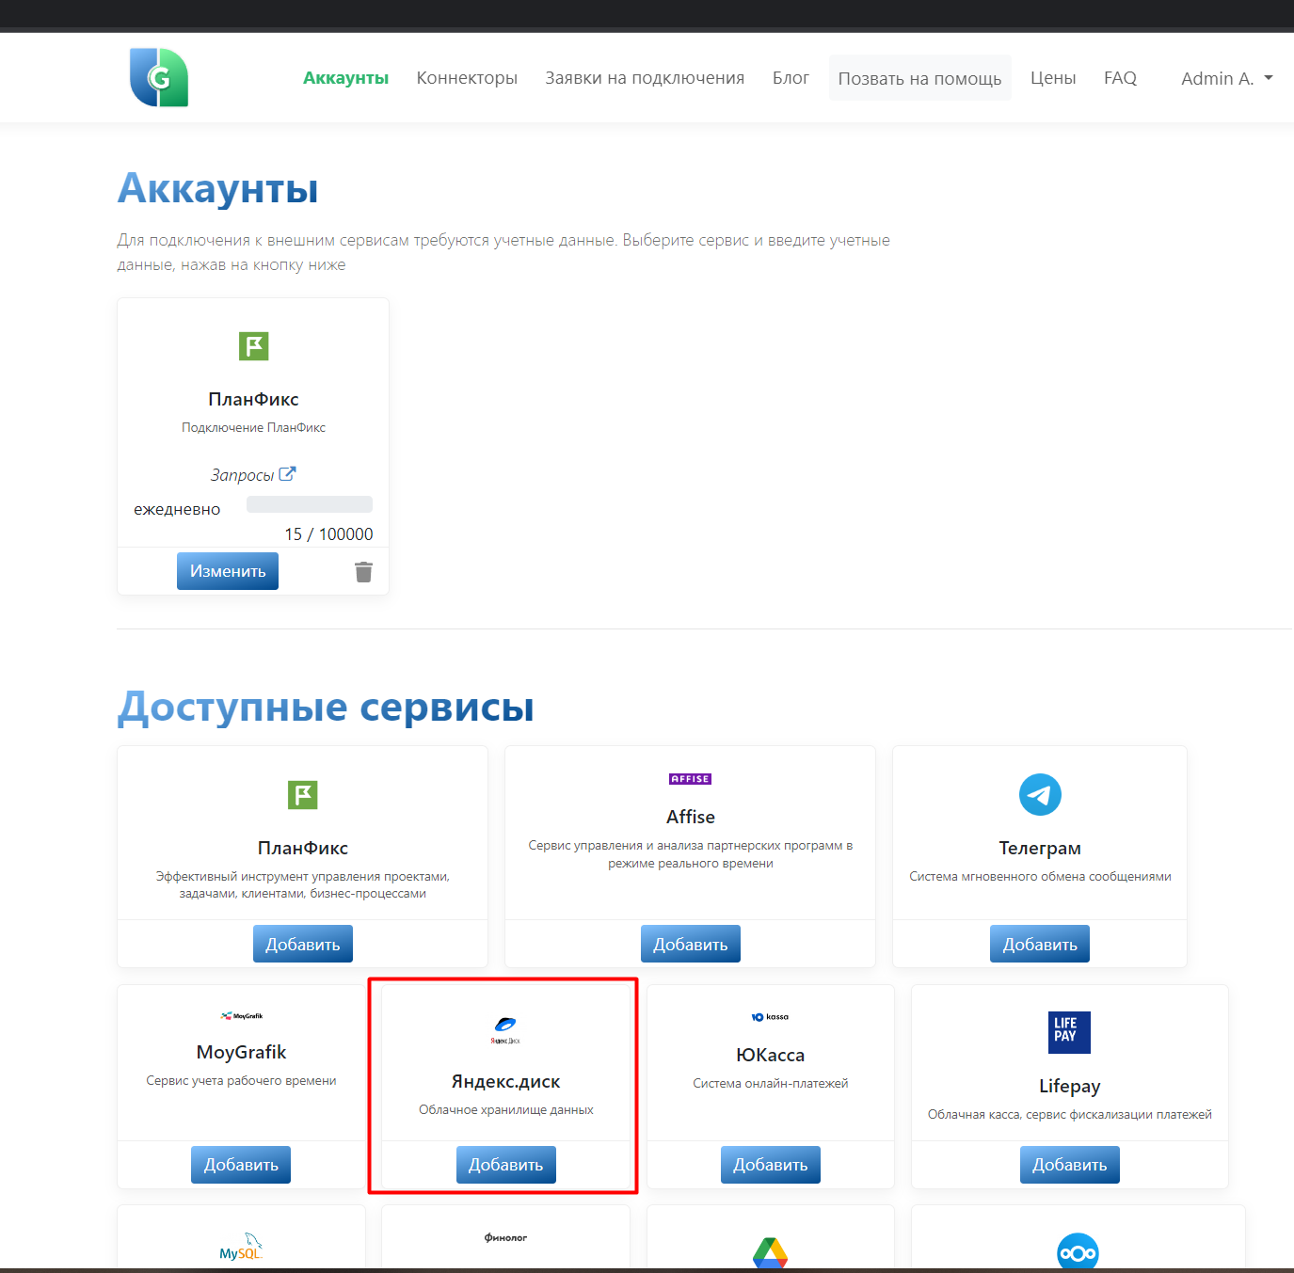
Task: Click the MoyGrafik service title
Action: click(x=241, y=1052)
